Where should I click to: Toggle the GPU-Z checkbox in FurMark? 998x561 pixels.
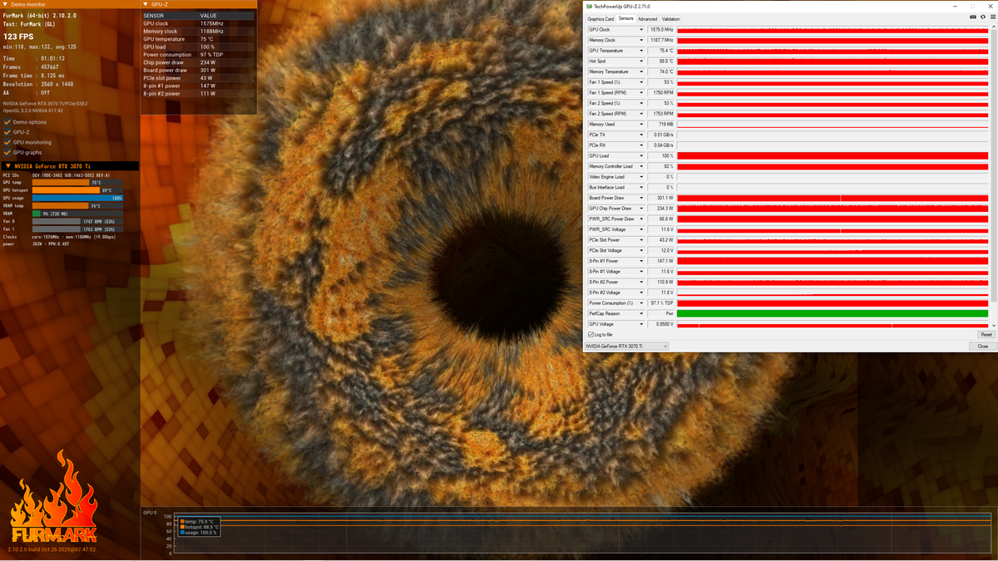pyautogui.click(x=7, y=132)
